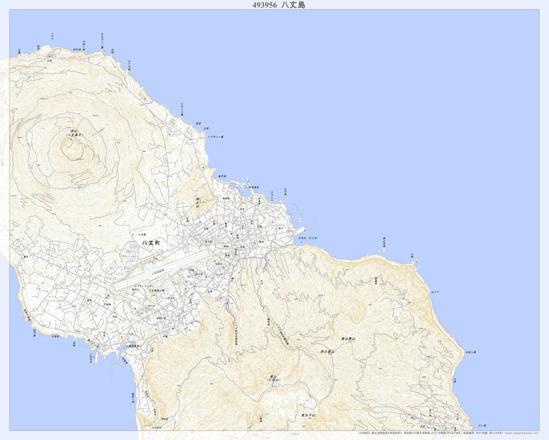Click the 東台子山 mountain label
The width and height of the screenshot is (549, 440).
[308, 415]
